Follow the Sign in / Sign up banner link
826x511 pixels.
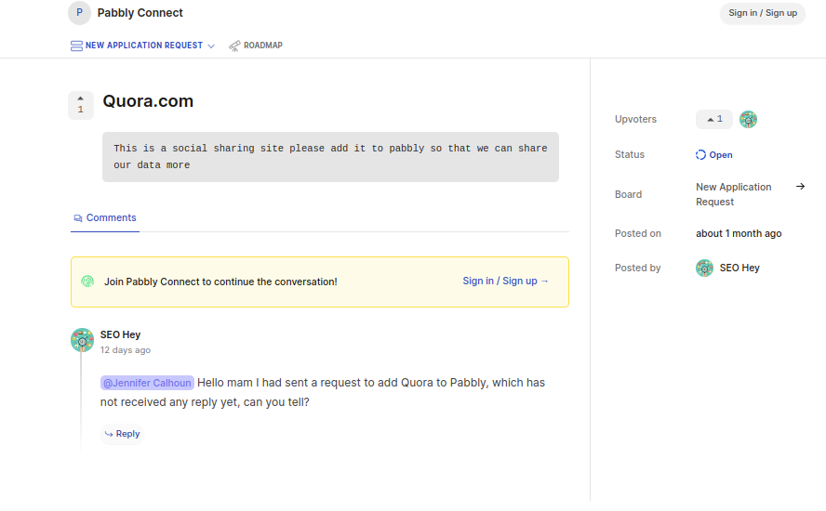[505, 281]
